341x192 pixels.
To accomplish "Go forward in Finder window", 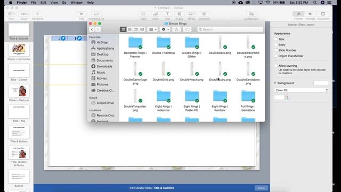I will coord(98,29).
